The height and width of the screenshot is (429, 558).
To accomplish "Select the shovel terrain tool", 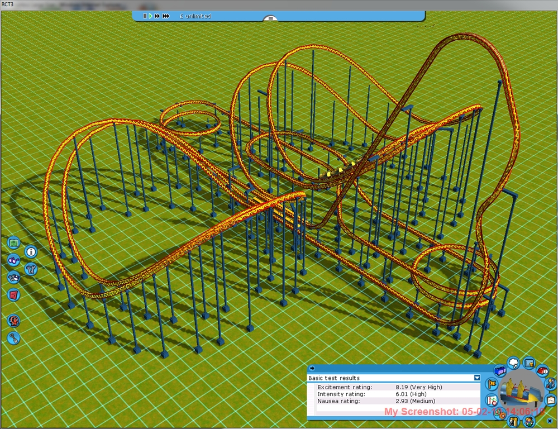I will 14,337.
